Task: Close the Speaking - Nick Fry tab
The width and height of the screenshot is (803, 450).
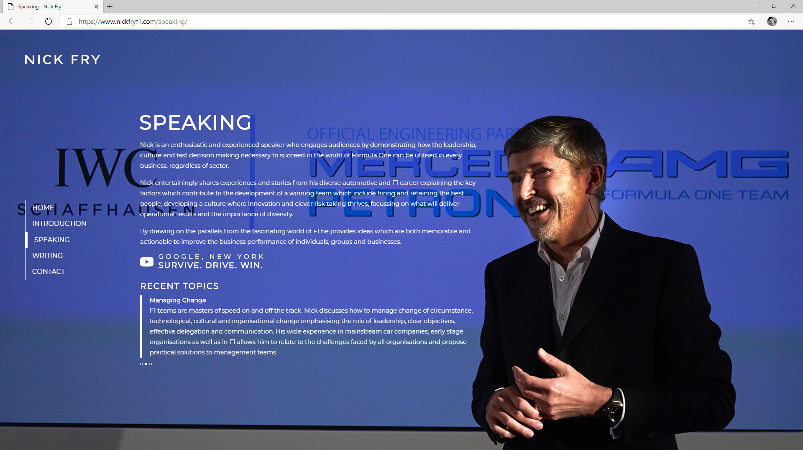Action: (96, 7)
